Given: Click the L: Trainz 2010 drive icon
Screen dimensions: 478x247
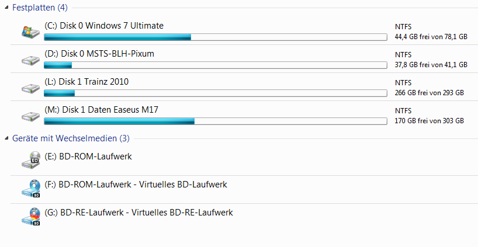Looking at the screenshot, I should pos(30,88).
